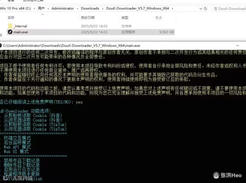
Task: Click the '禁用作品下载记录' option line
Action: pos(22,161)
